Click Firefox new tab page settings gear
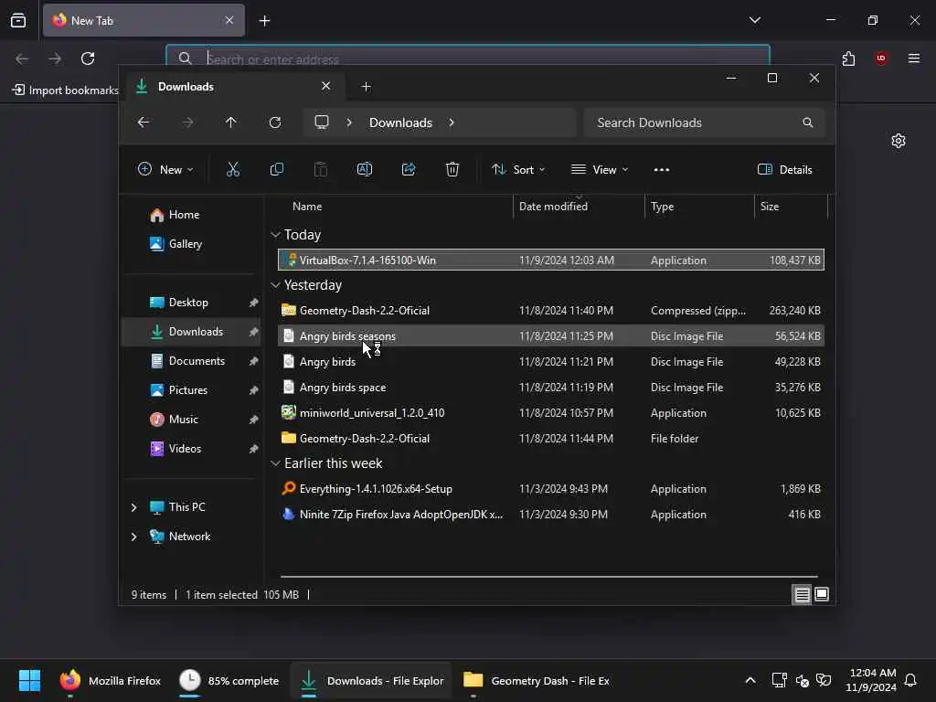 click(899, 141)
